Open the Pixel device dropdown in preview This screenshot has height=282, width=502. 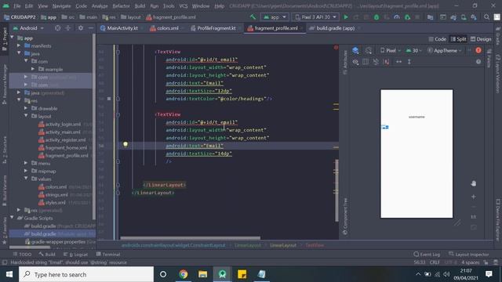(x=391, y=50)
